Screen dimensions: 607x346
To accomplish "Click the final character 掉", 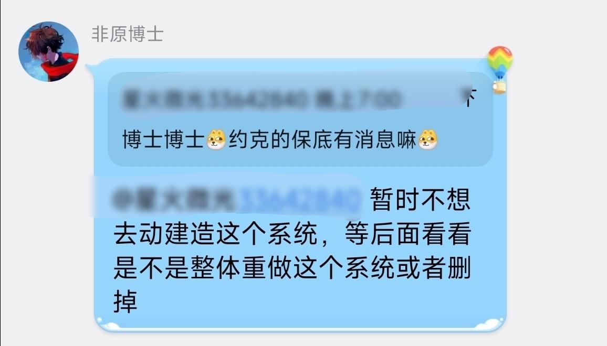I will pyautogui.click(x=125, y=301).
